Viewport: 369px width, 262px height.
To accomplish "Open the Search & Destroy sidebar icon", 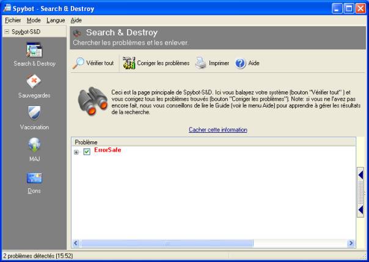I will tap(34, 50).
